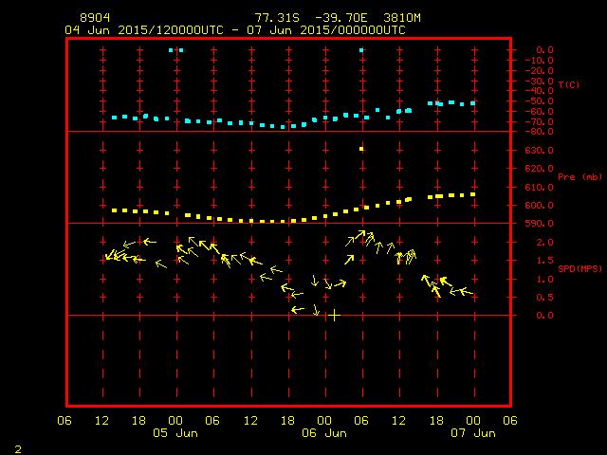
Task: Click the 0.5 wind speed axis value
Action: pos(544,297)
